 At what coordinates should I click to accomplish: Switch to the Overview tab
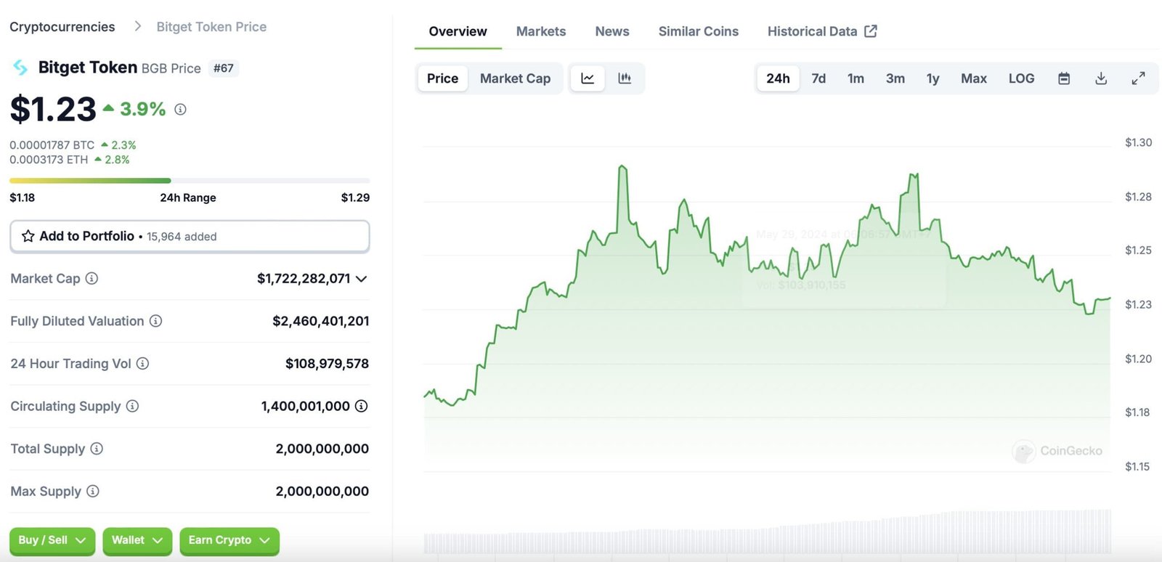click(x=458, y=31)
